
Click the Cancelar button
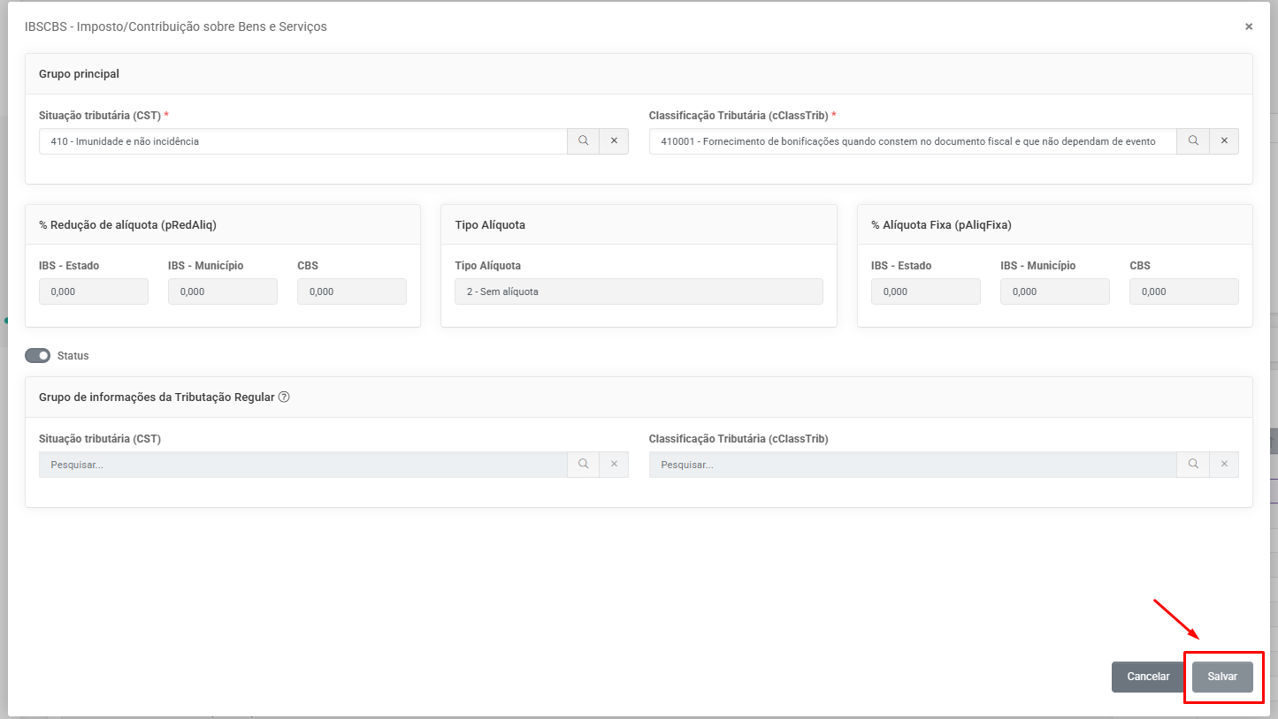coord(1148,677)
